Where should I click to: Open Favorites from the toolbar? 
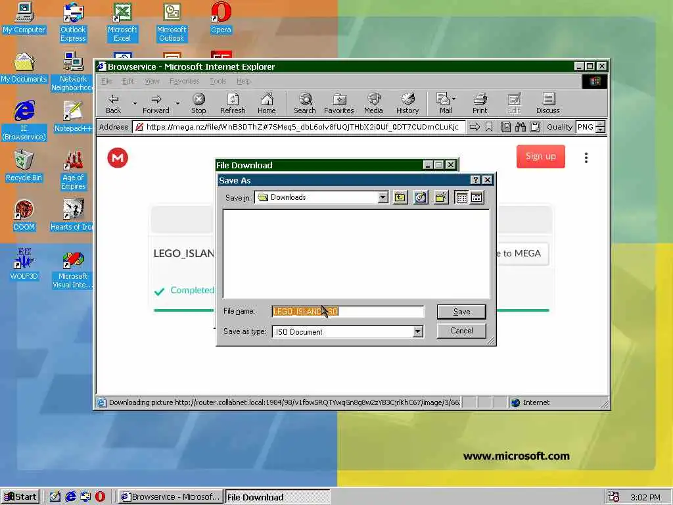pyautogui.click(x=338, y=104)
